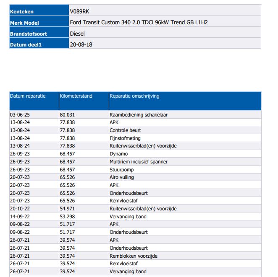Click the Kilometerstand column header

tap(76, 96)
